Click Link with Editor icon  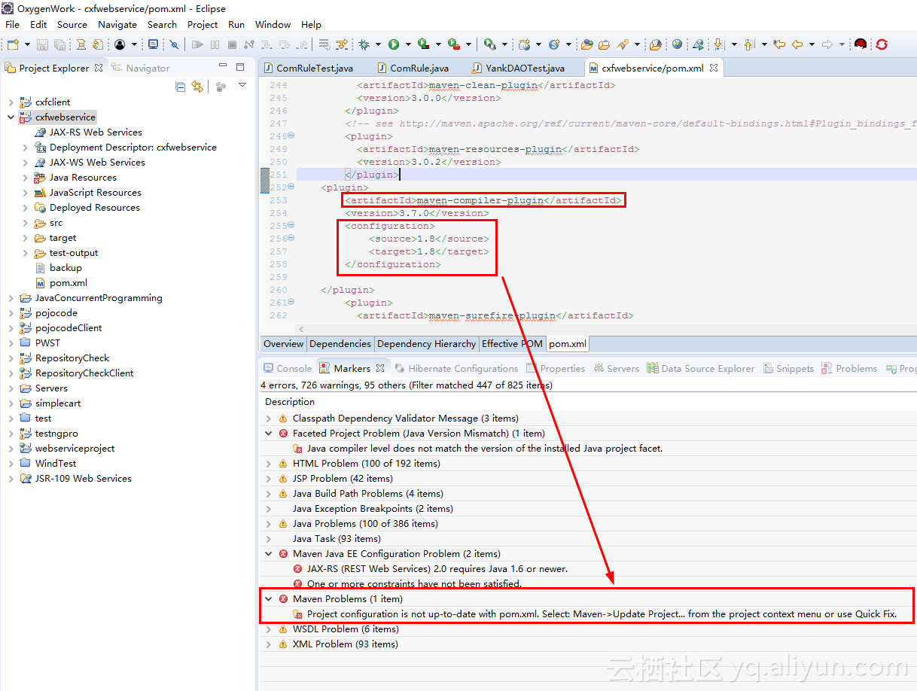[197, 87]
